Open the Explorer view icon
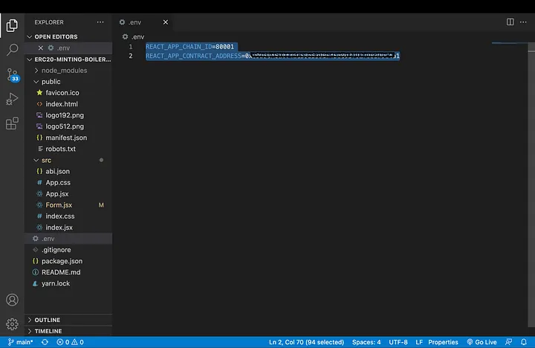535x348 pixels. click(x=12, y=26)
